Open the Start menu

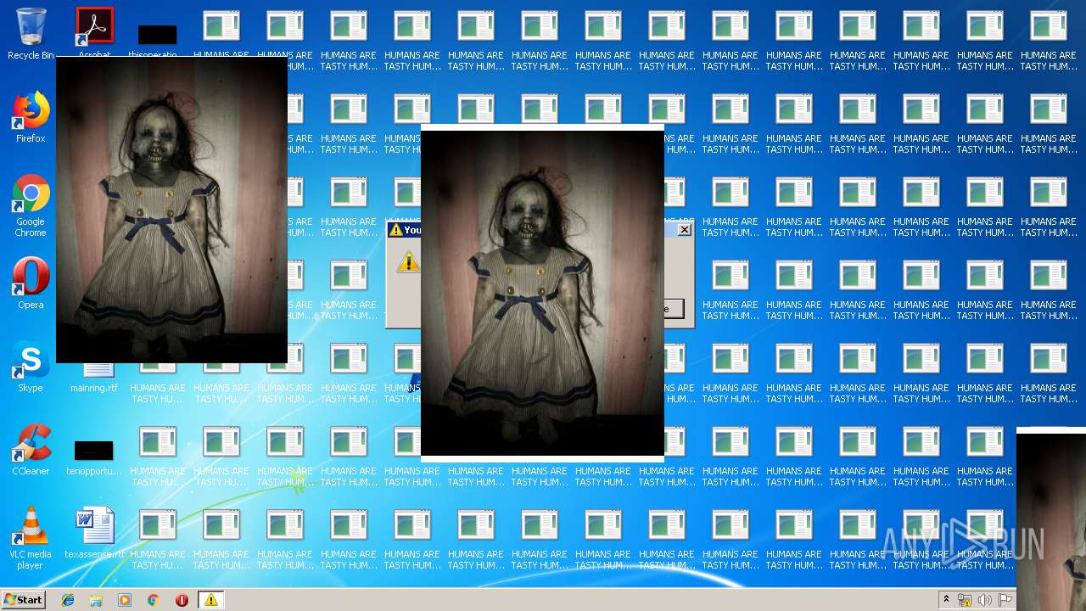pyautogui.click(x=24, y=600)
